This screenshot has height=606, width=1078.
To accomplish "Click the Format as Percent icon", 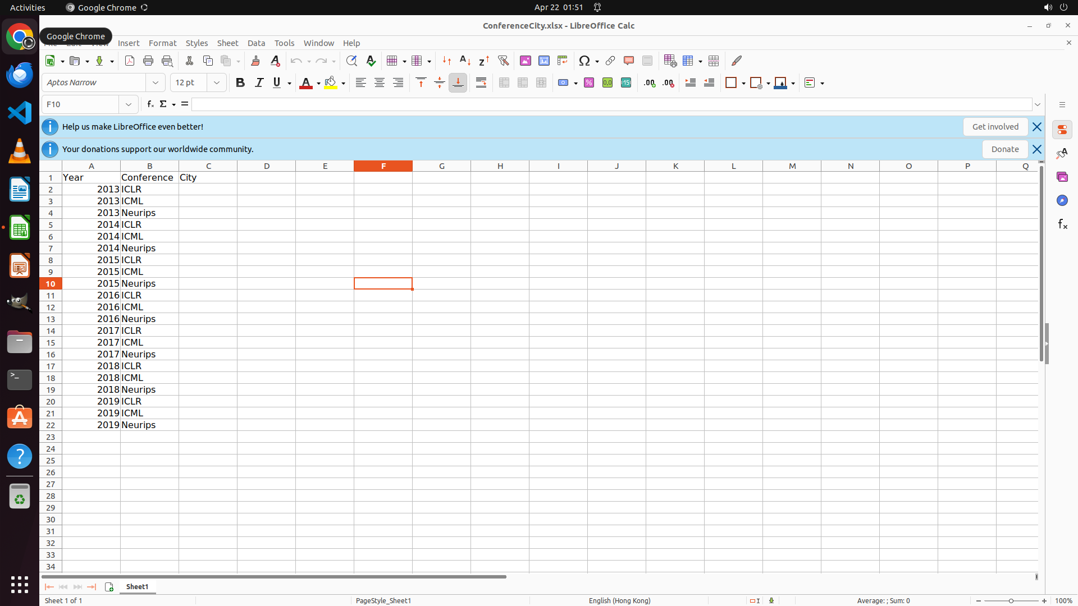I will pos(589,83).
